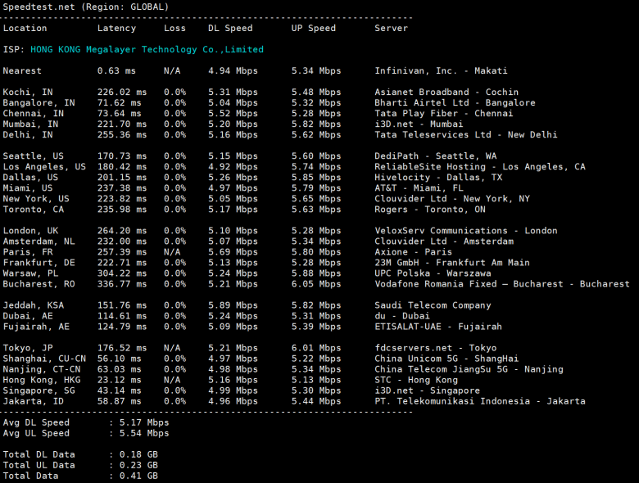The height and width of the screenshot is (483, 639).
Task: Click server 'Saudi Telecom Company'
Action: [433, 305]
